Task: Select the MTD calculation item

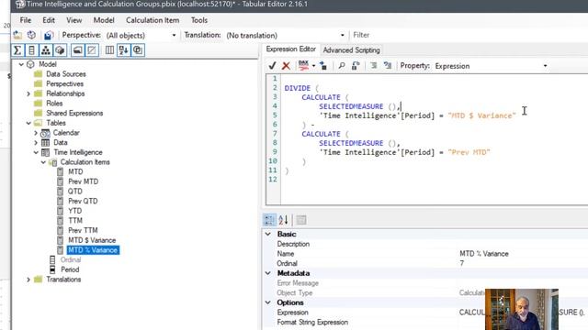Action: pos(75,171)
